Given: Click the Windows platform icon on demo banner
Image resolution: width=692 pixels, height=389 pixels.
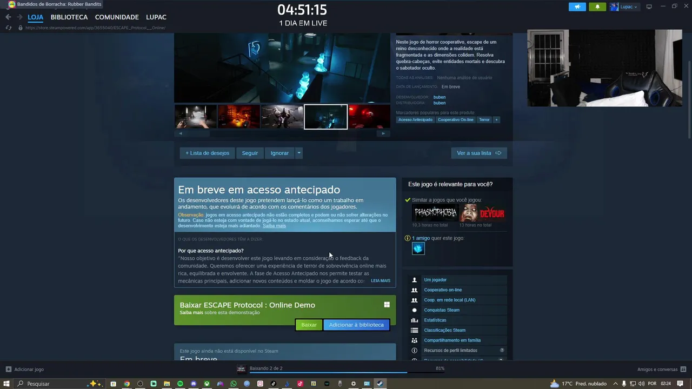Looking at the screenshot, I should click(387, 305).
